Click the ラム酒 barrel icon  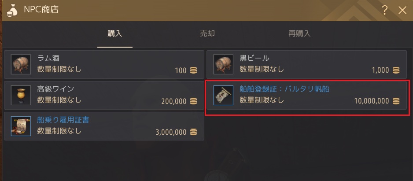(21, 64)
